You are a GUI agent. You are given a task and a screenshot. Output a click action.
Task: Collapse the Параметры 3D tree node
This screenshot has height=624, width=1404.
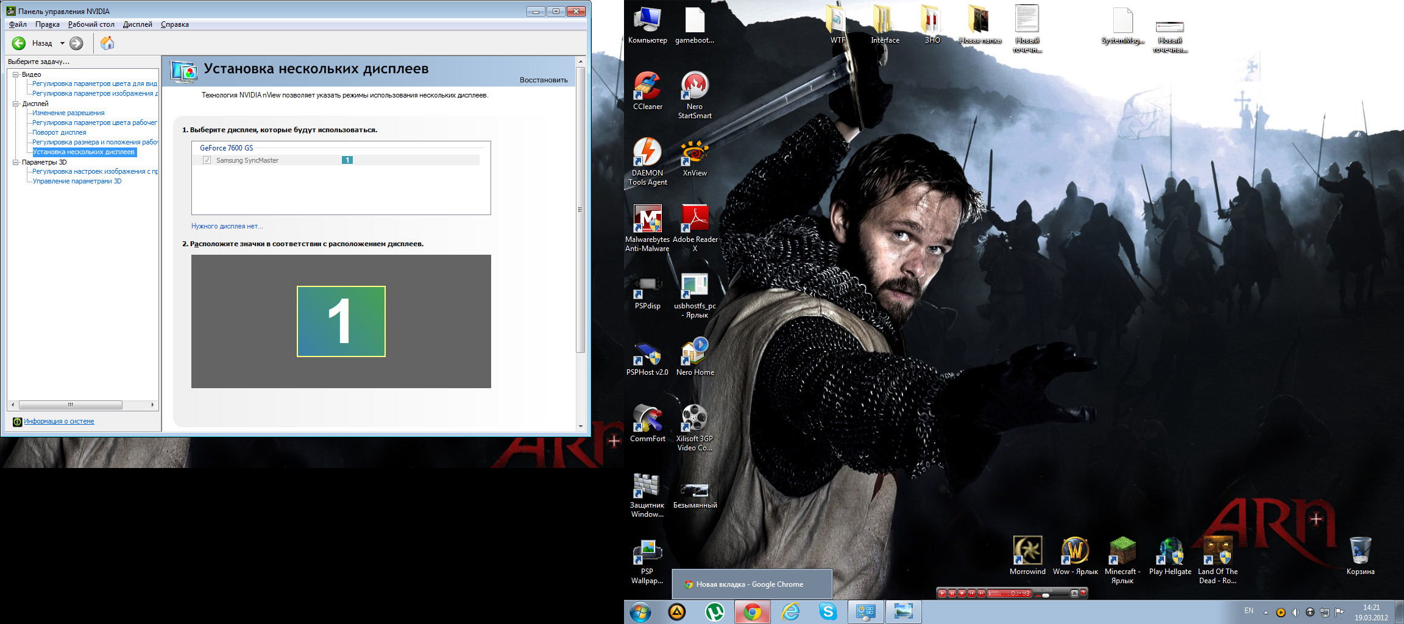(x=15, y=162)
